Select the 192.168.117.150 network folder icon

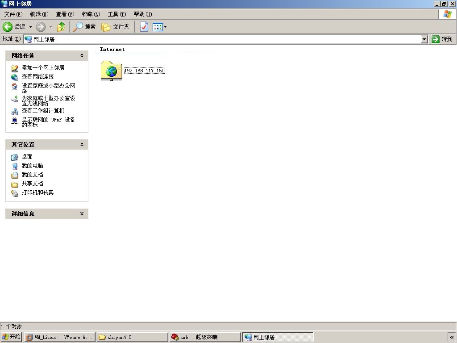point(111,71)
